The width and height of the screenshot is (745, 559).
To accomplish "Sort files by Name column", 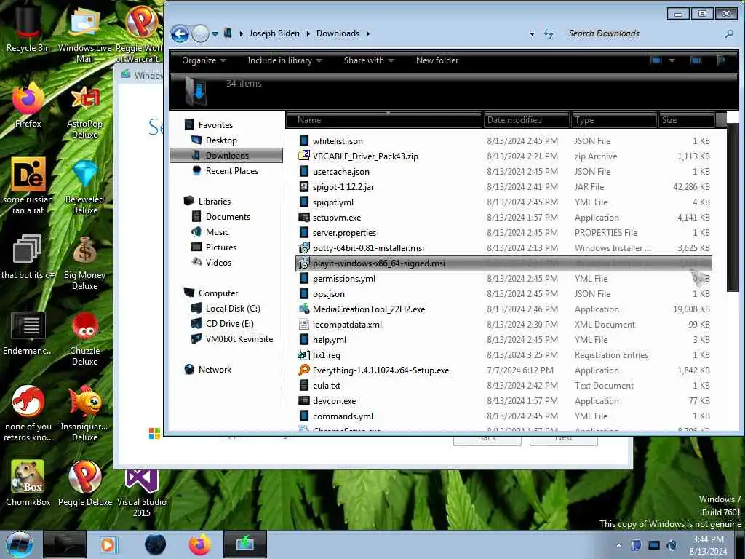I will tap(384, 120).
